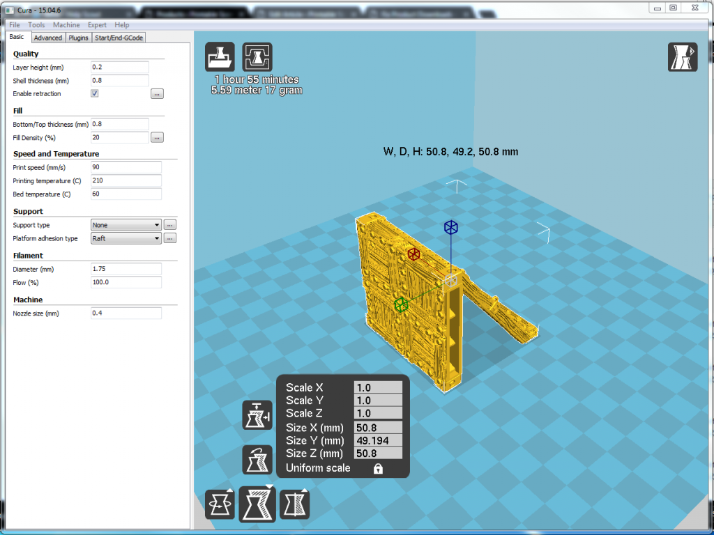Open the Support type dropdown

click(126, 225)
